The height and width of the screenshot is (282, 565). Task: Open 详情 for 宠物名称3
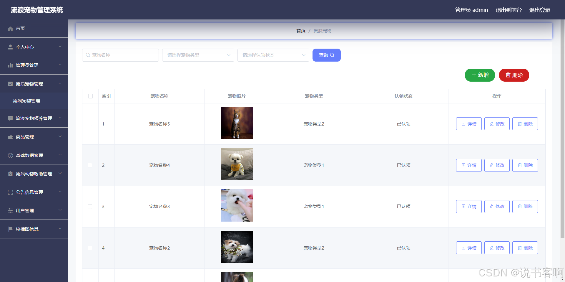pyautogui.click(x=469, y=207)
